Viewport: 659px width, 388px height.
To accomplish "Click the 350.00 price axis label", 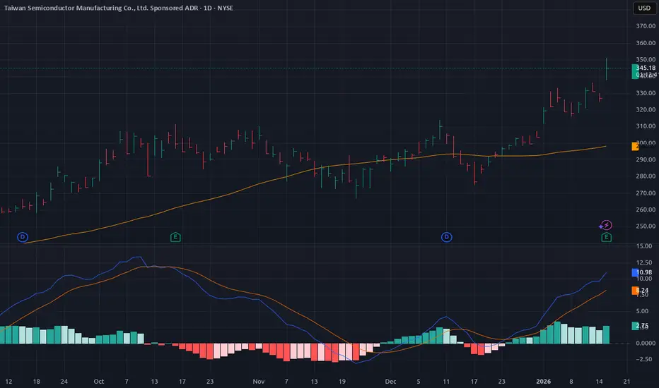I will coord(646,59).
